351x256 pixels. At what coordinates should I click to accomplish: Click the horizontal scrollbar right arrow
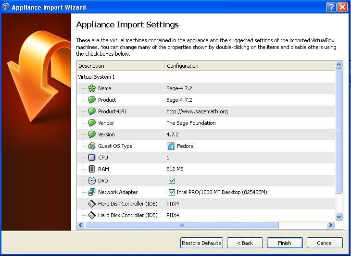[x=330, y=225]
